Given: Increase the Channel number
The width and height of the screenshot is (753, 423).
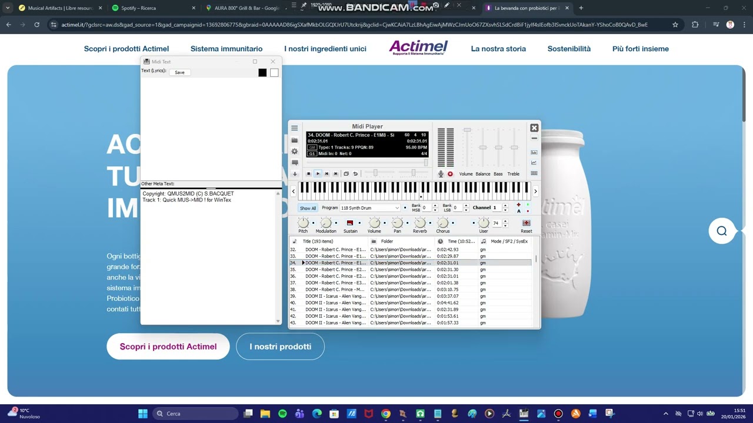Looking at the screenshot, I should [505, 206].
